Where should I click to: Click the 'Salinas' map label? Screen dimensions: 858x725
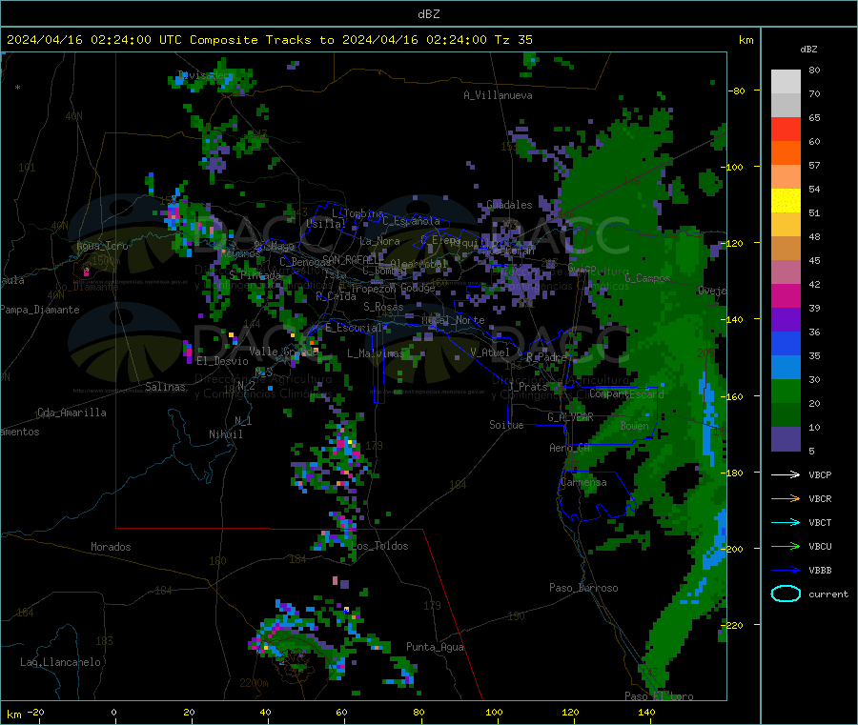point(165,387)
